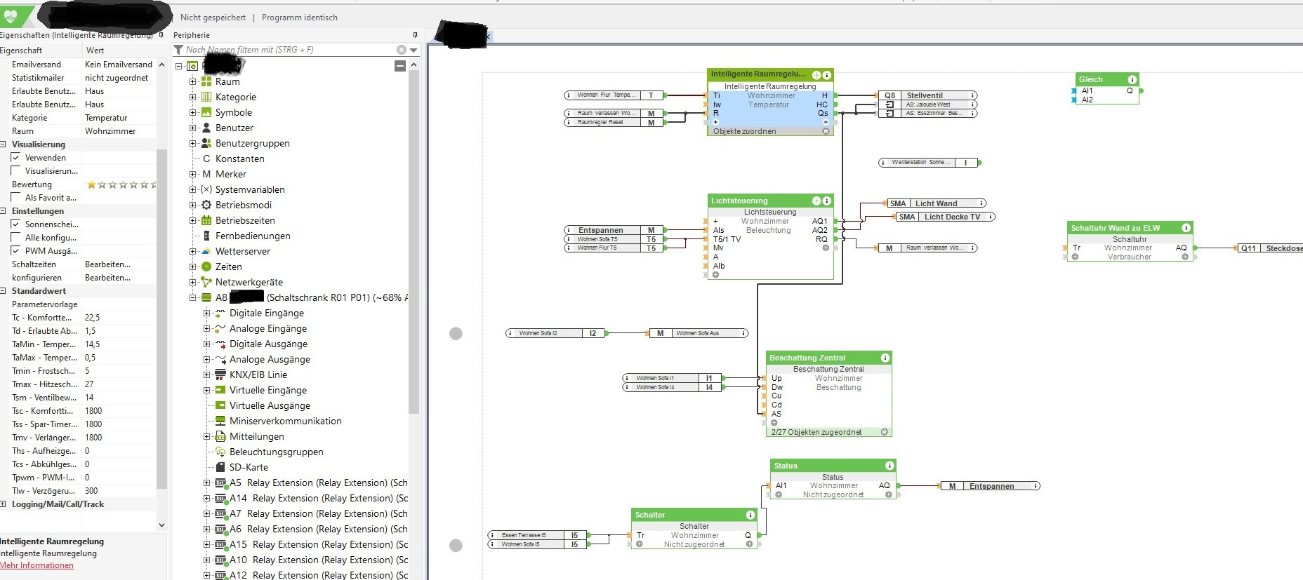The height and width of the screenshot is (580, 1303).
Task: Click the move handle icon on Intelligente Raumregelung block
Action: (816, 74)
